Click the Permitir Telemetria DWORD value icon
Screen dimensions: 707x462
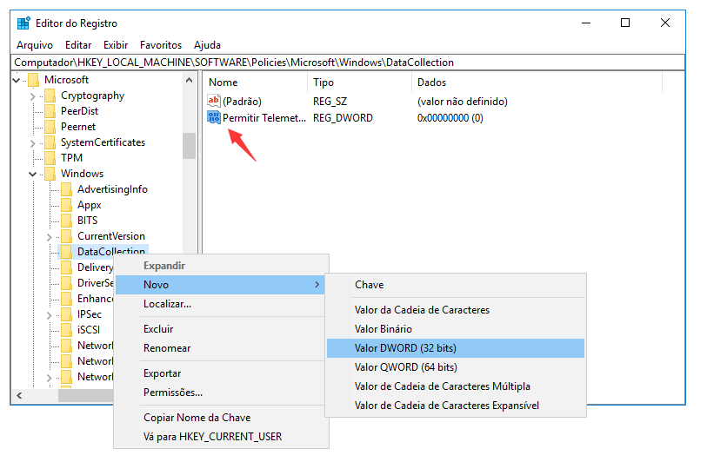click(214, 117)
